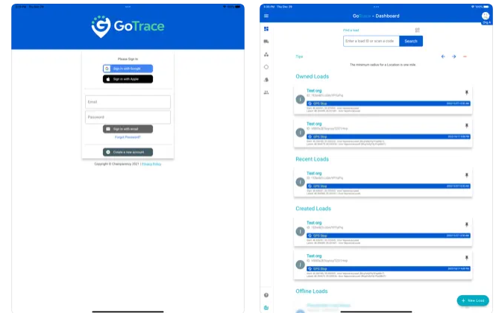Pin the second load in Created Loads
Viewport: 496px width, 313px height.
coord(467,258)
